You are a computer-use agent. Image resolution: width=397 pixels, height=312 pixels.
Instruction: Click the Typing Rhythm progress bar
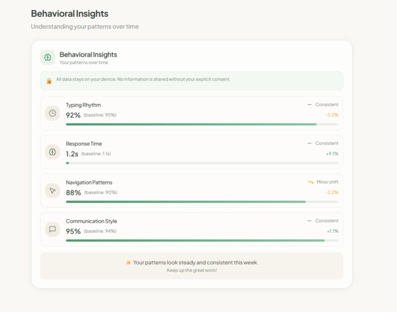click(x=202, y=124)
